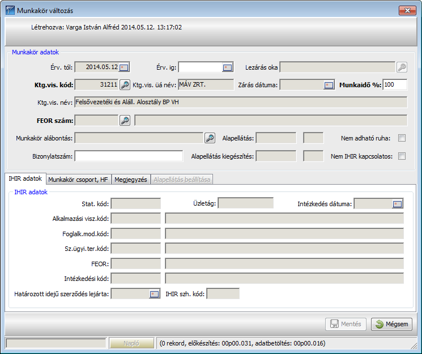Click the Munkakör alábontás field
This screenshot has height=354, width=422.
(x=139, y=138)
